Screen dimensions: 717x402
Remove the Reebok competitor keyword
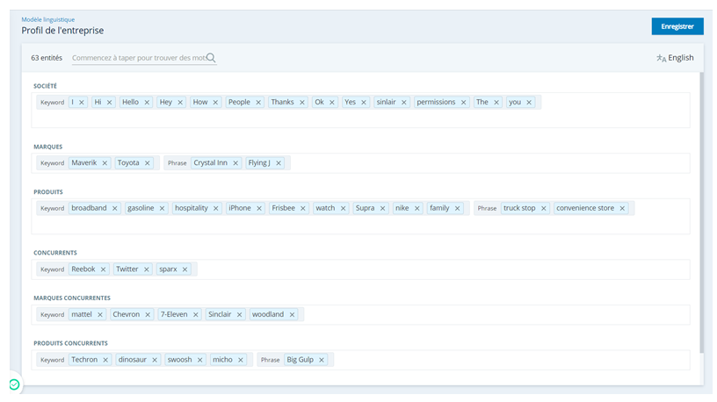pos(104,269)
